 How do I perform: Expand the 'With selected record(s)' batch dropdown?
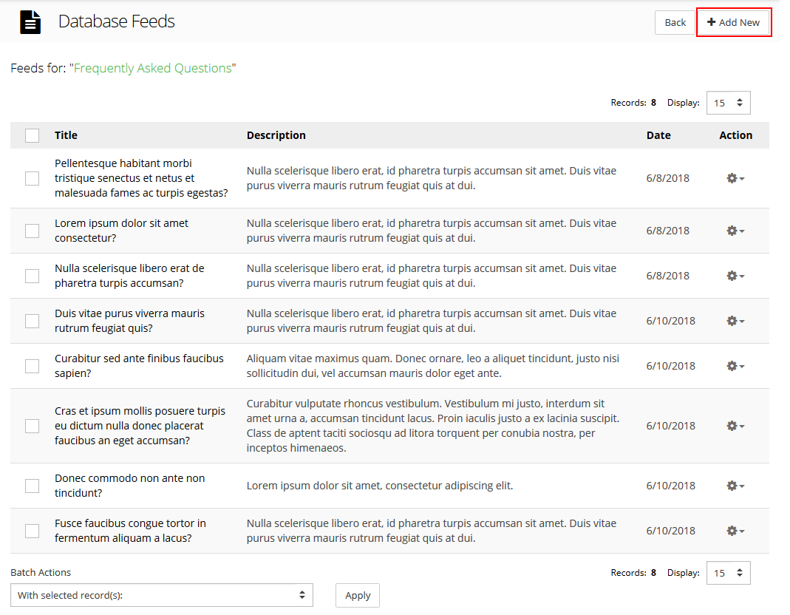coord(161,595)
